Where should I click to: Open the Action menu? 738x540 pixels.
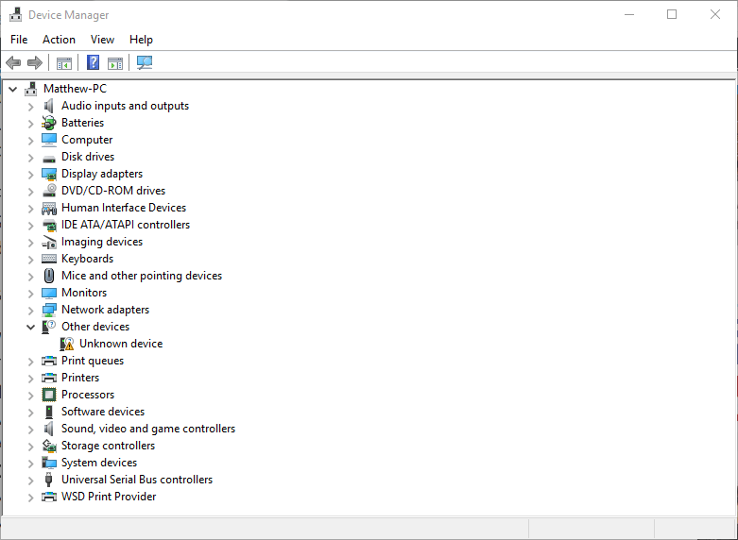pyautogui.click(x=59, y=40)
